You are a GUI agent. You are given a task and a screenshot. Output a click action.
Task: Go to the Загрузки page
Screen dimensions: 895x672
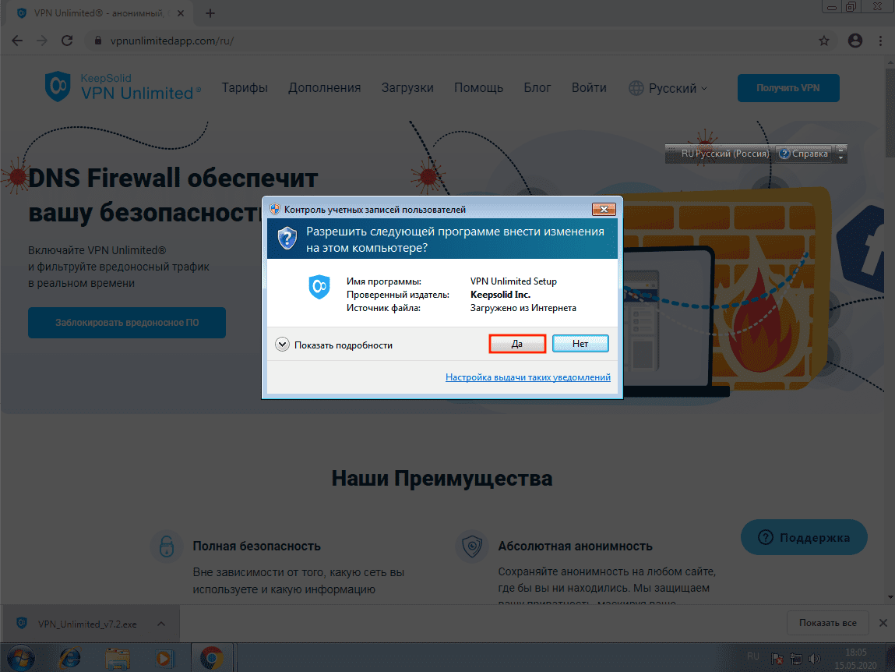click(407, 88)
